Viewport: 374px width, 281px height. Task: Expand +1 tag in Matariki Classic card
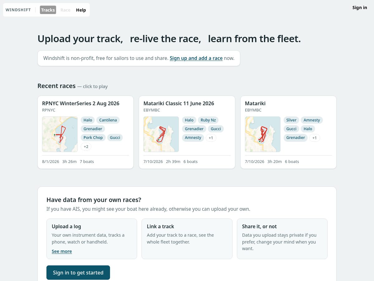(211, 138)
